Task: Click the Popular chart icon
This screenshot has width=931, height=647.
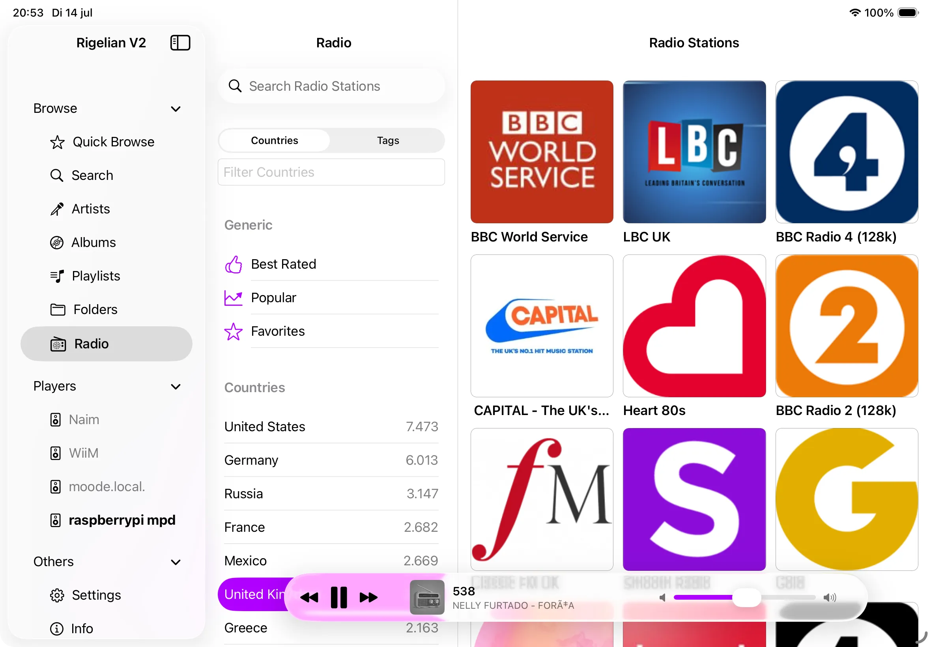Action: pyautogui.click(x=234, y=298)
